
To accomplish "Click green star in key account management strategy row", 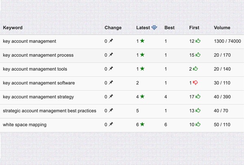I will pyautogui.click(x=142, y=96).
